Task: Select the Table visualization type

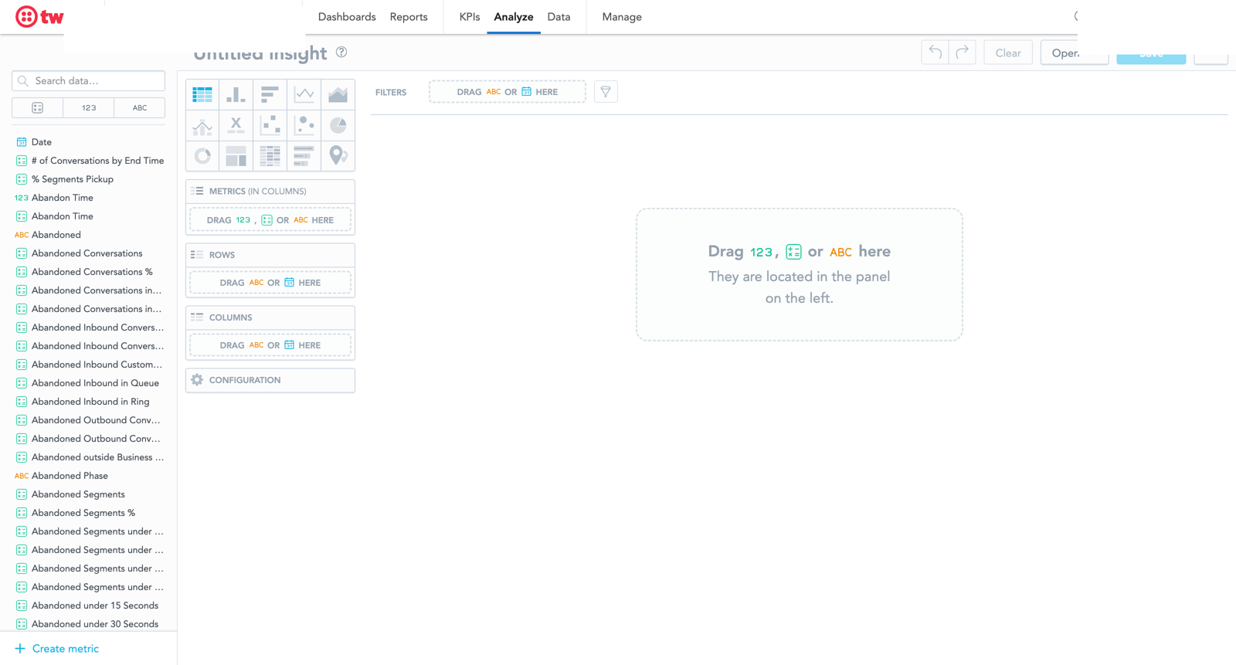Action: point(202,94)
